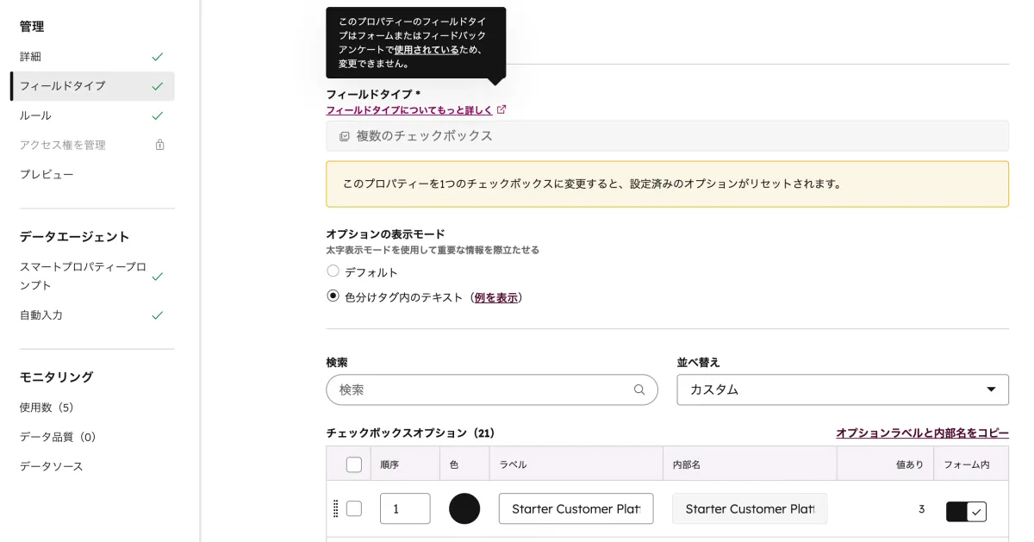The width and height of the screenshot is (1034, 542).
Task: Click the オプションラベルと内部名をコピー link
Action: 922,433
